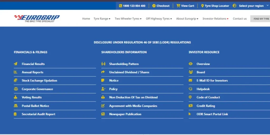Image resolution: width=270 pixels, height=135 pixels.
Task: Open the Code of Conduct link
Action: click(x=208, y=97)
